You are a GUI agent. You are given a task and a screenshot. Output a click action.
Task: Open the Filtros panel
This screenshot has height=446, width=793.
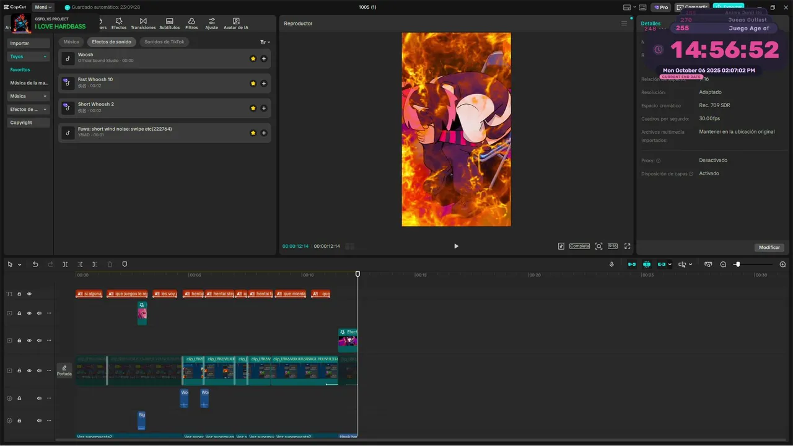point(191,24)
